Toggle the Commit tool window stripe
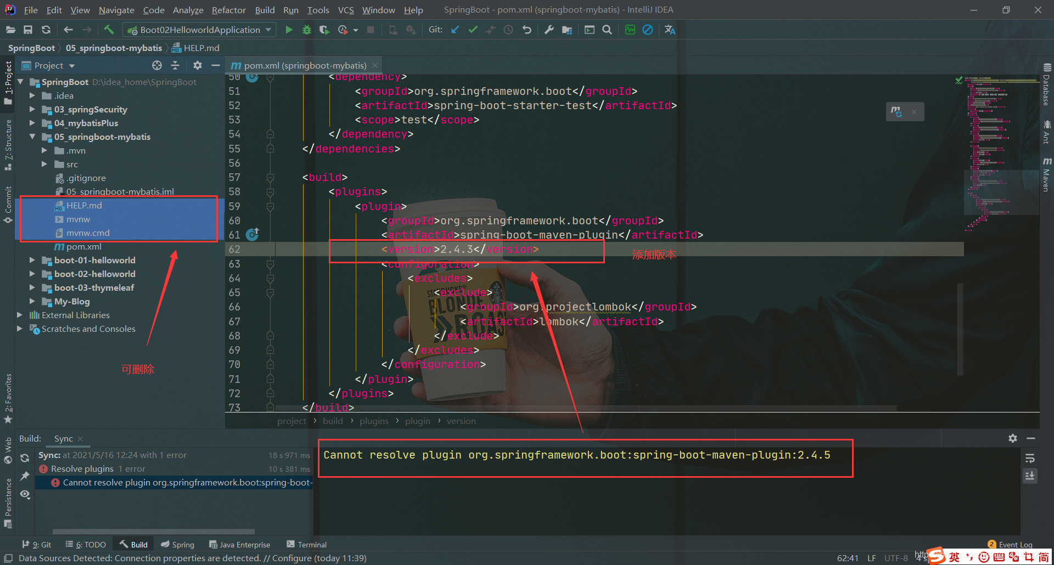Viewport: 1054px width, 565px height. click(8, 205)
